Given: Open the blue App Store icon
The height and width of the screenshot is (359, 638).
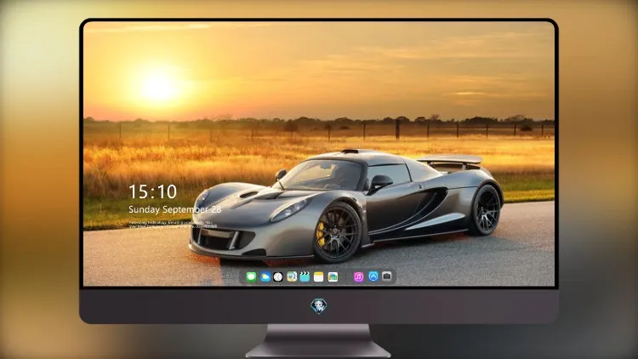Looking at the screenshot, I should (373, 276).
